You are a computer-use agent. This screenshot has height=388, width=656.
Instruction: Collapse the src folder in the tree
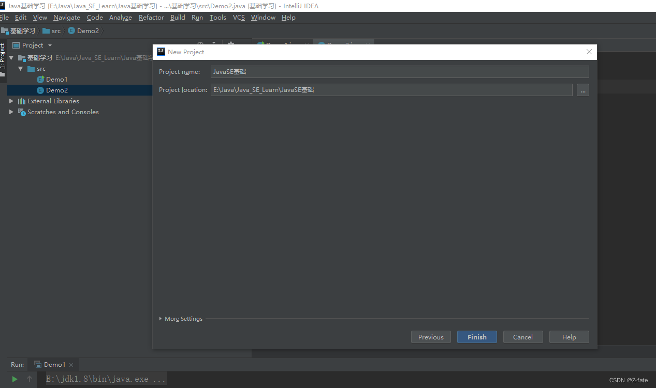click(20, 68)
